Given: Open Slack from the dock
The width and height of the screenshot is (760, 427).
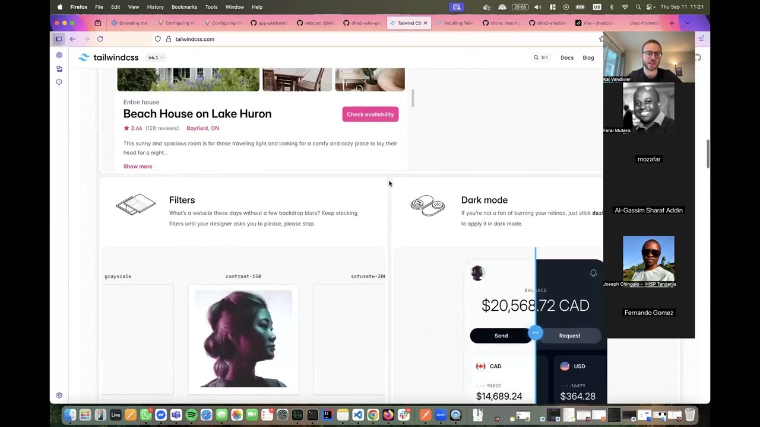Looking at the screenshot, I should point(404,415).
